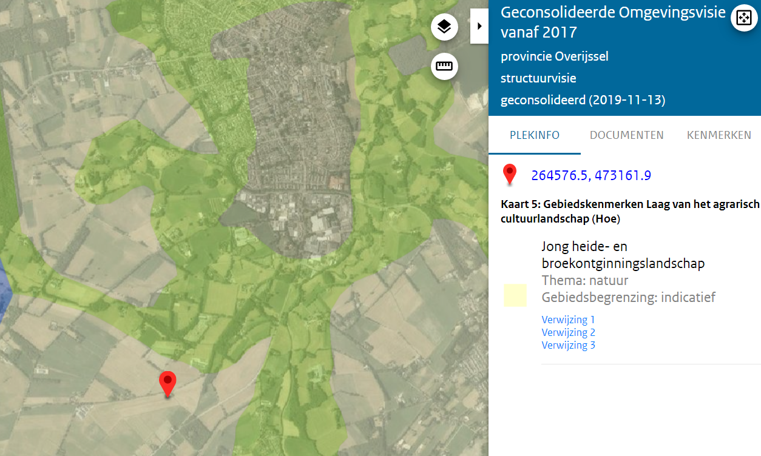Activate the ruler measurement tool

(x=444, y=66)
